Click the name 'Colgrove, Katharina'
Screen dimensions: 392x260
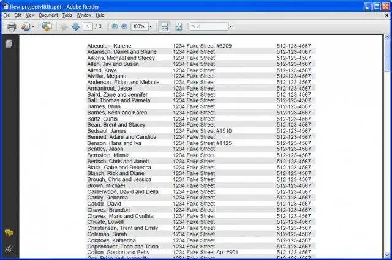[111, 240]
